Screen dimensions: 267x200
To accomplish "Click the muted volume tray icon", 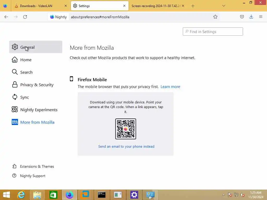I will pyautogui.click(x=242, y=195).
